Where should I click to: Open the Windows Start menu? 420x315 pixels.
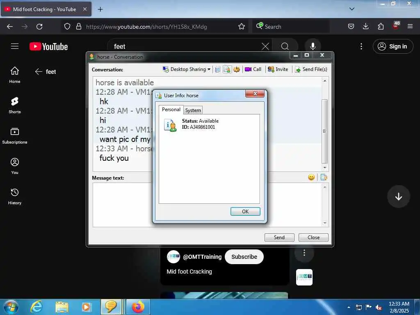(11, 307)
